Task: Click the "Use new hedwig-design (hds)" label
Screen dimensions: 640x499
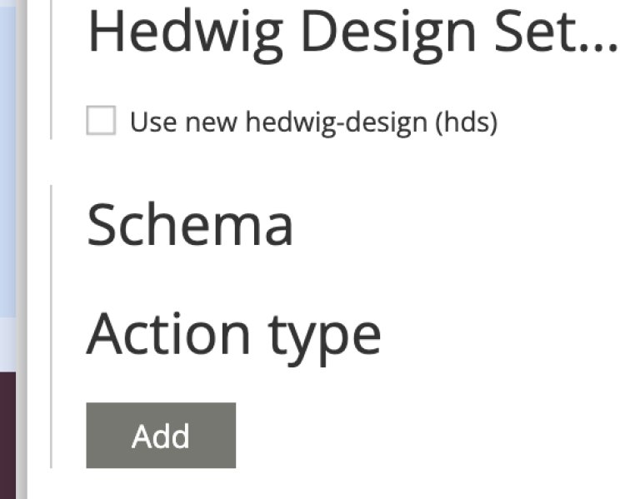Action: point(313,122)
